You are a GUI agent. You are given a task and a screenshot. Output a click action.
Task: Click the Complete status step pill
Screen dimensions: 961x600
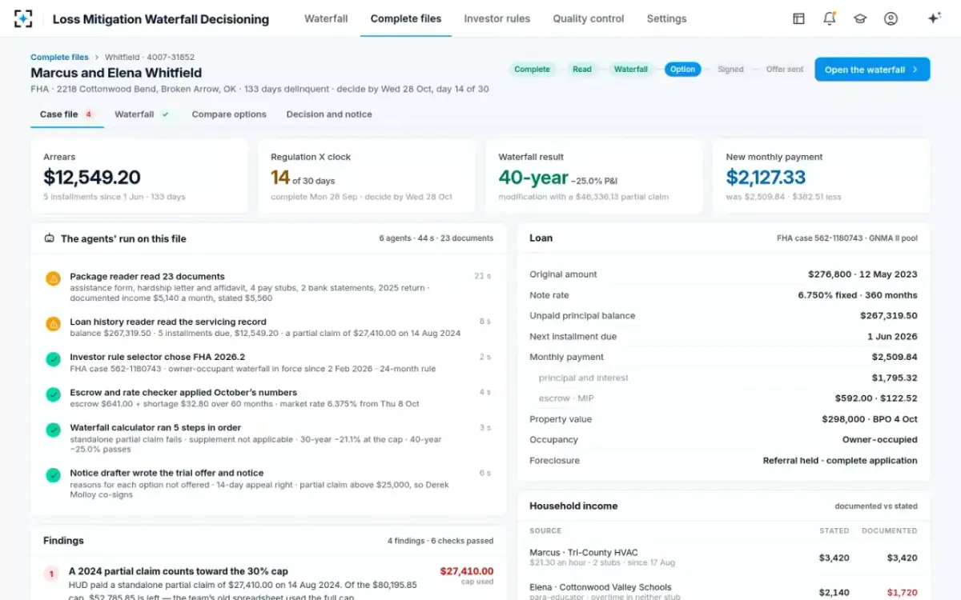point(532,70)
